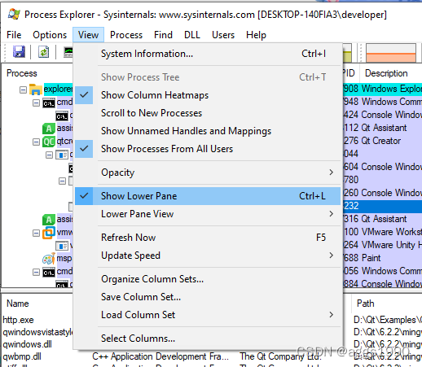Expand the Opacity submenu
422x367 pixels.
point(208,173)
